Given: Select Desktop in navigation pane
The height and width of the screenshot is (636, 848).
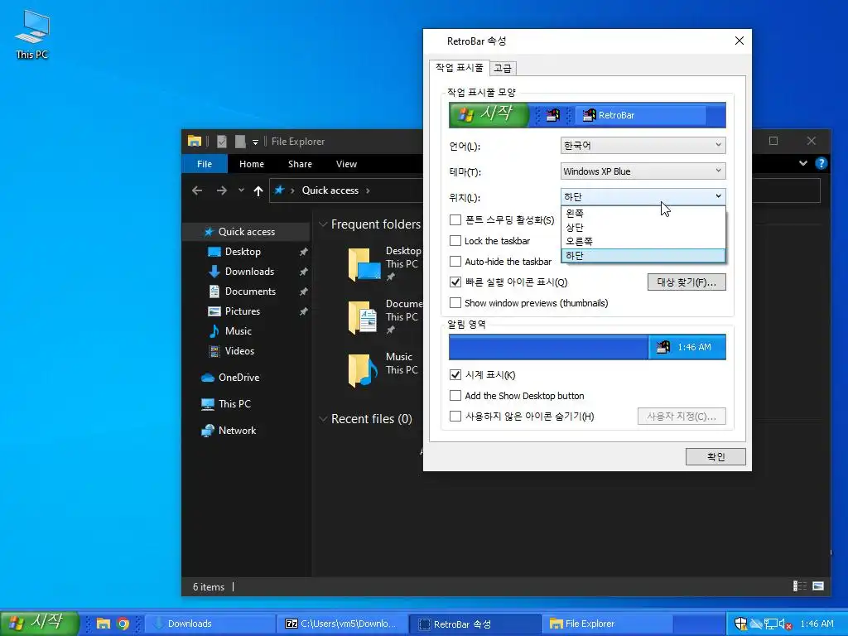Looking at the screenshot, I should click(243, 252).
